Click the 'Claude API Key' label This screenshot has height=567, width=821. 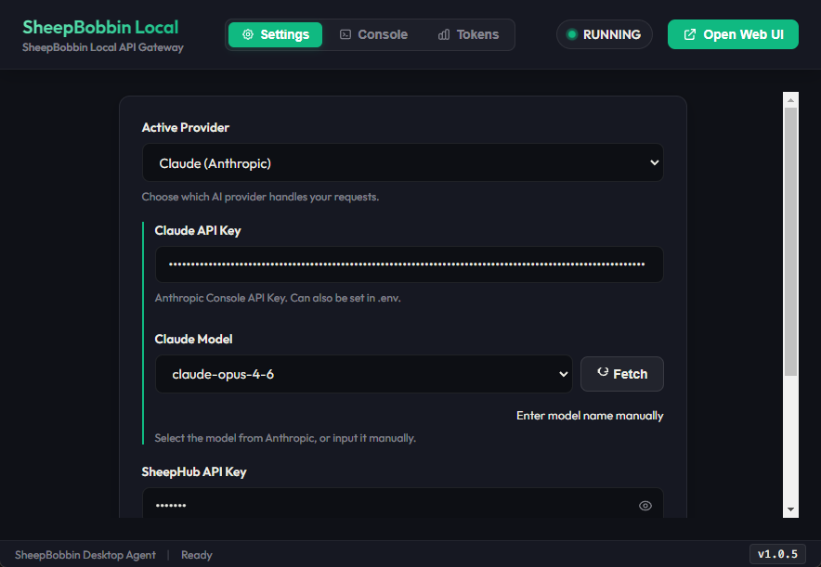(198, 231)
